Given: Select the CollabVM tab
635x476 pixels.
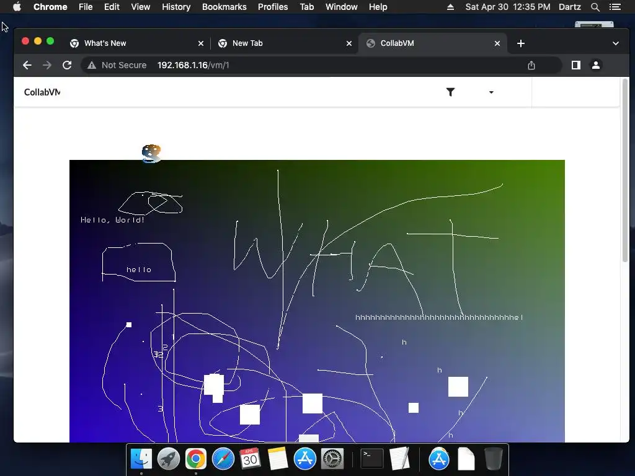Looking at the screenshot, I should (432, 43).
